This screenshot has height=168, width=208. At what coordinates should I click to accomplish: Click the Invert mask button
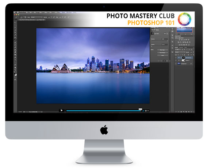tap(163, 55)
